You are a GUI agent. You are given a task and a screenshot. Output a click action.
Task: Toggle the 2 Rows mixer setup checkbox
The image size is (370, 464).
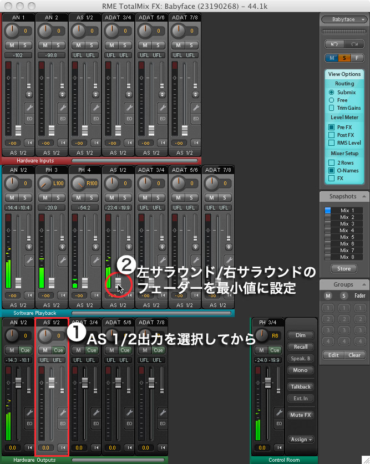(332, 162)
